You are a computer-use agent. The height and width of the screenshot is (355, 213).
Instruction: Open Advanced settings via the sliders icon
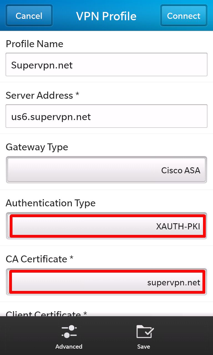(69, 332)
